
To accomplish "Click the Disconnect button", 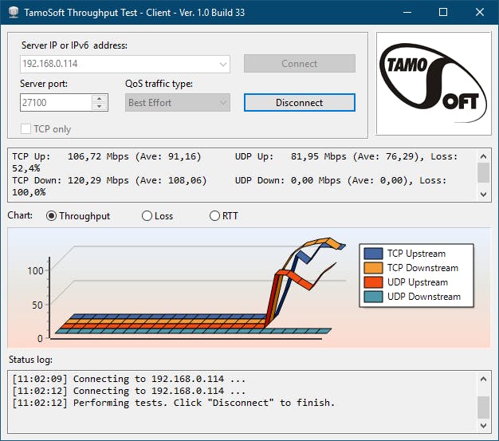I will (299, 103).
